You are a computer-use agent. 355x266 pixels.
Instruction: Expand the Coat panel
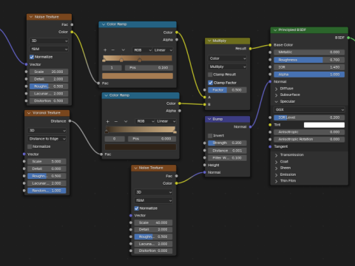click(276, 162)
